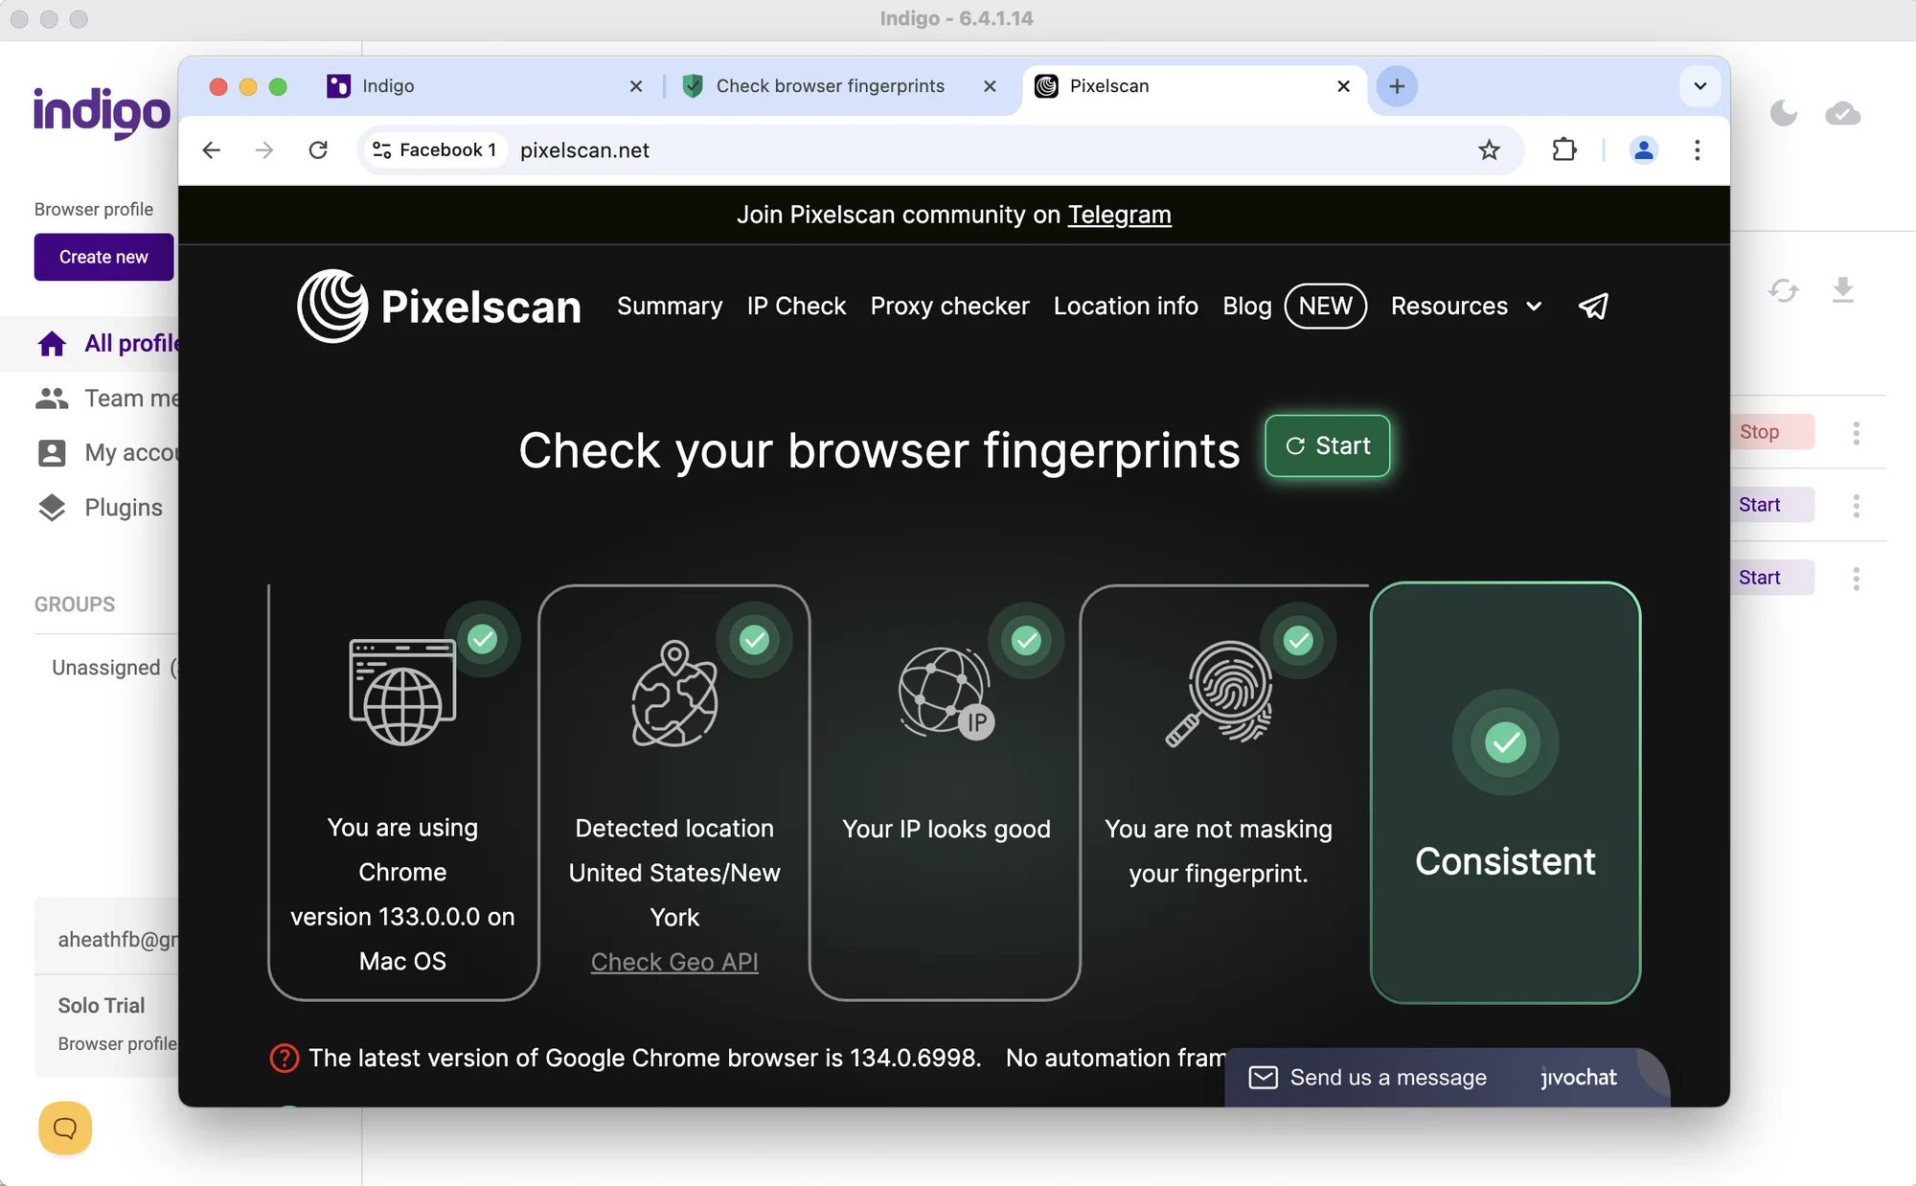This screenshot has height=1186, width=1916.
Task: Open a new browser tab
Action: click(1397, 86)
